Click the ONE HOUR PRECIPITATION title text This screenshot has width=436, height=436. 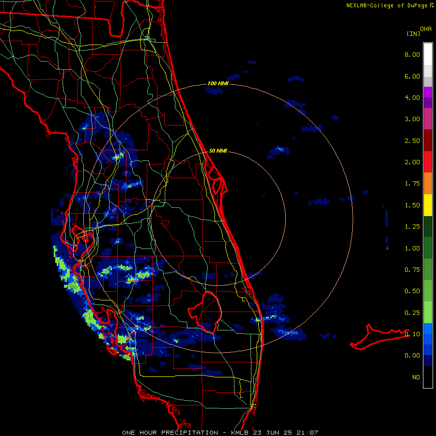tap(170, 433)
